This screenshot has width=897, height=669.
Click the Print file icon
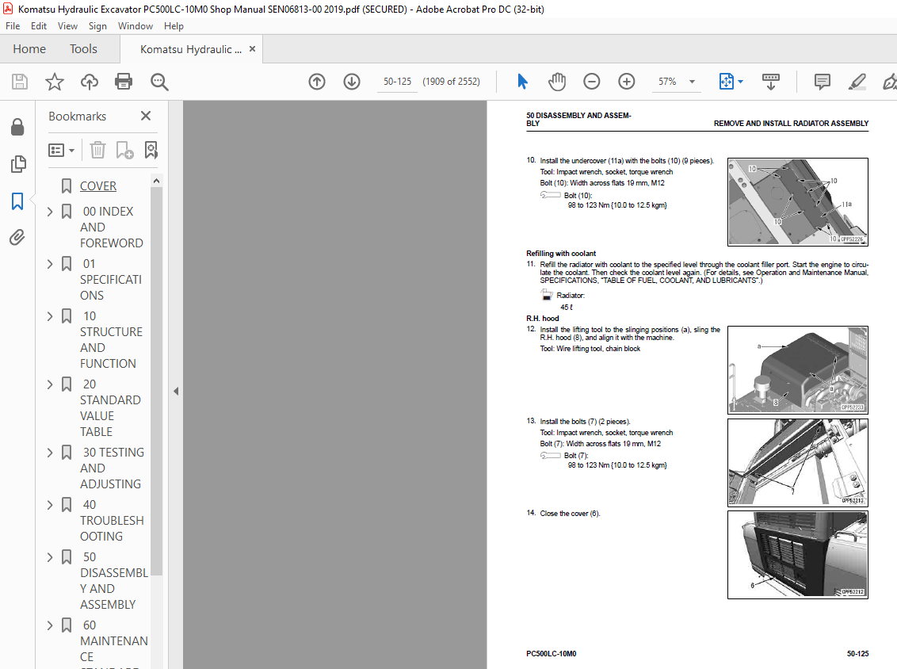124,82
